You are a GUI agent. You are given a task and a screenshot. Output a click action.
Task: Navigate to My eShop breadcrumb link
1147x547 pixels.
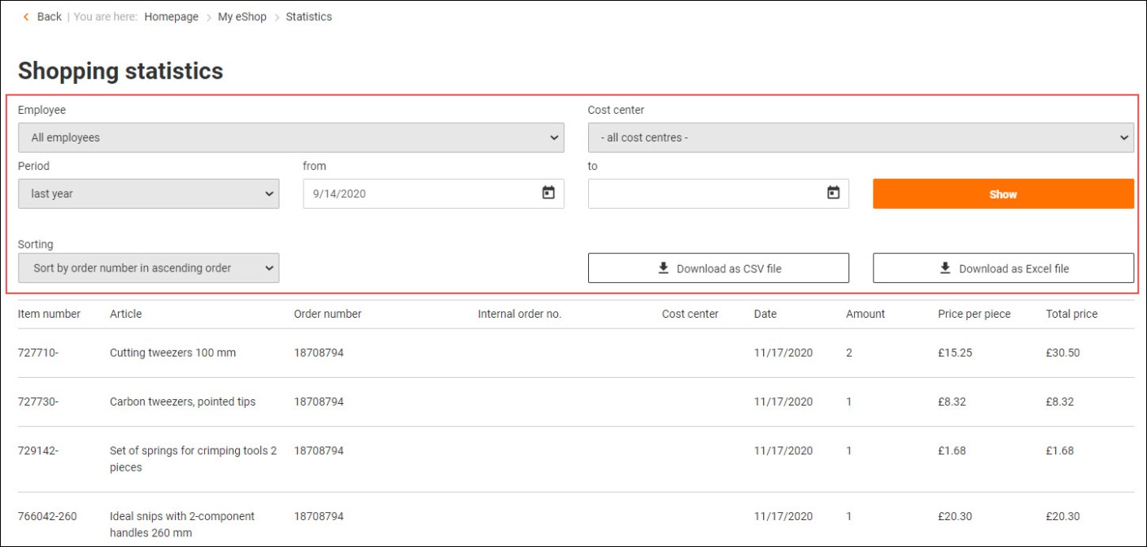point(242,17)
